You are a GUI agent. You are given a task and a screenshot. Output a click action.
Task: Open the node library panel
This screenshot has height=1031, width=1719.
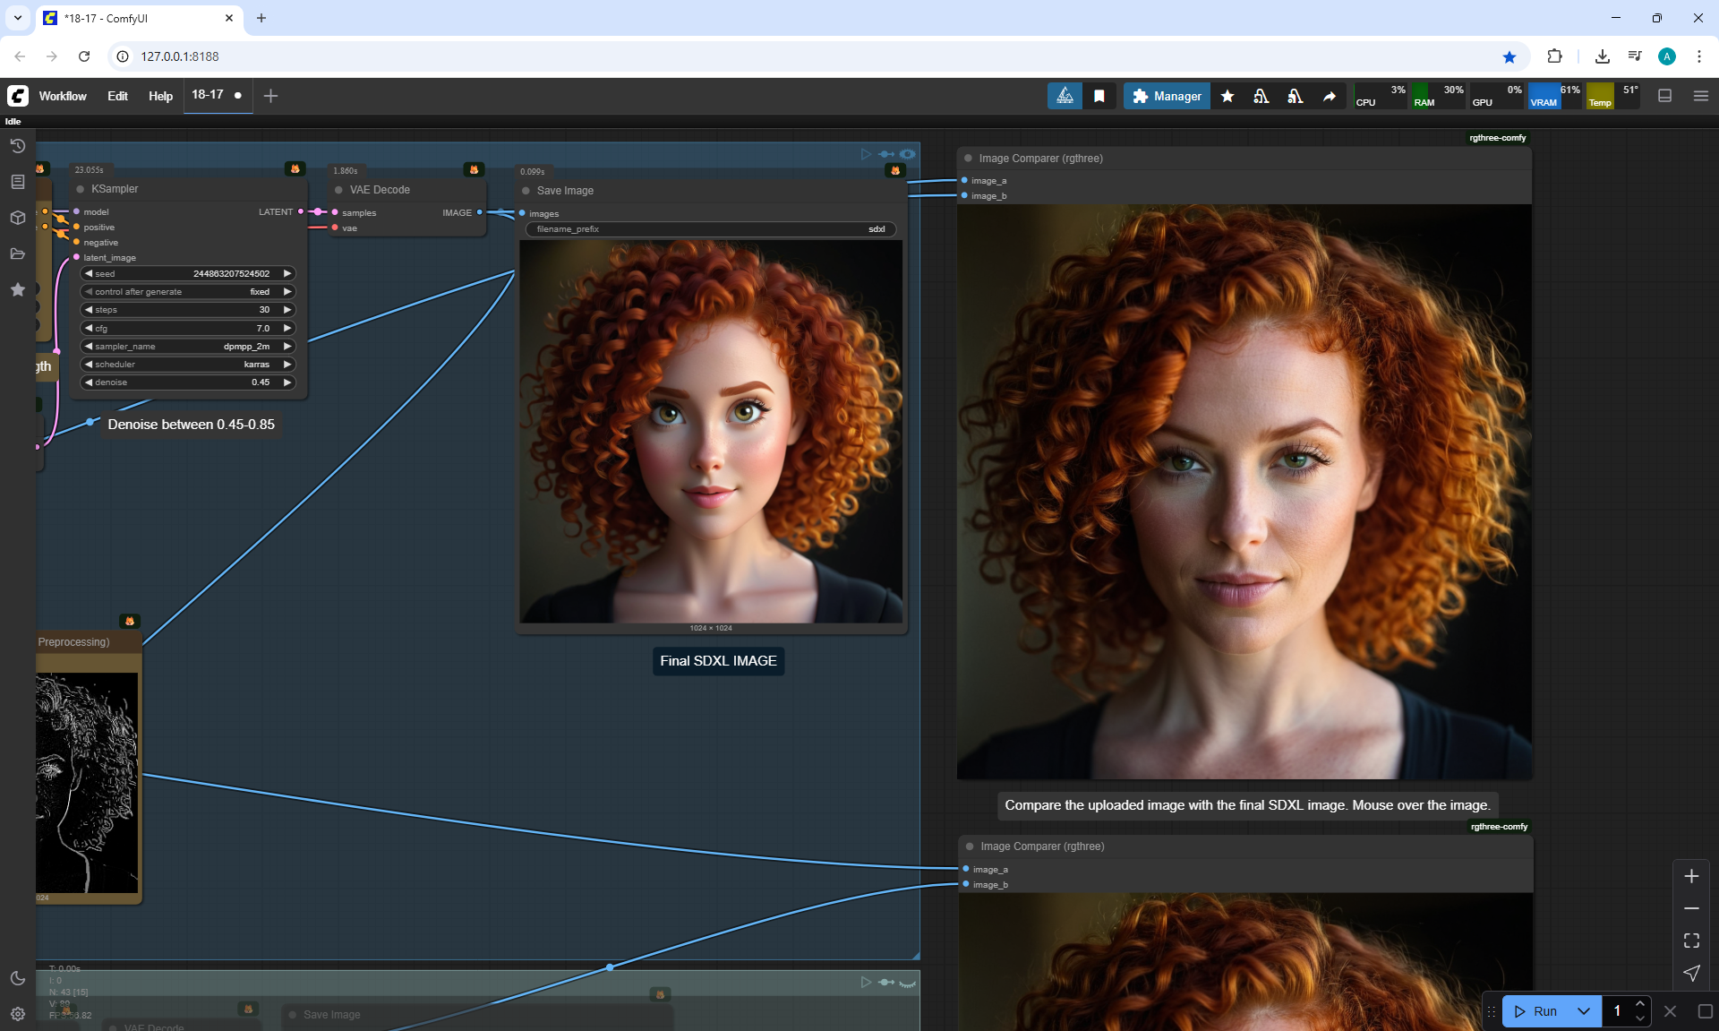[x=17, y=182]
